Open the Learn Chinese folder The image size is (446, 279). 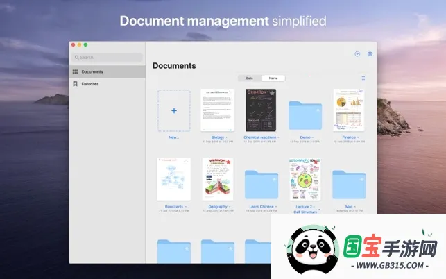point(261,185)
